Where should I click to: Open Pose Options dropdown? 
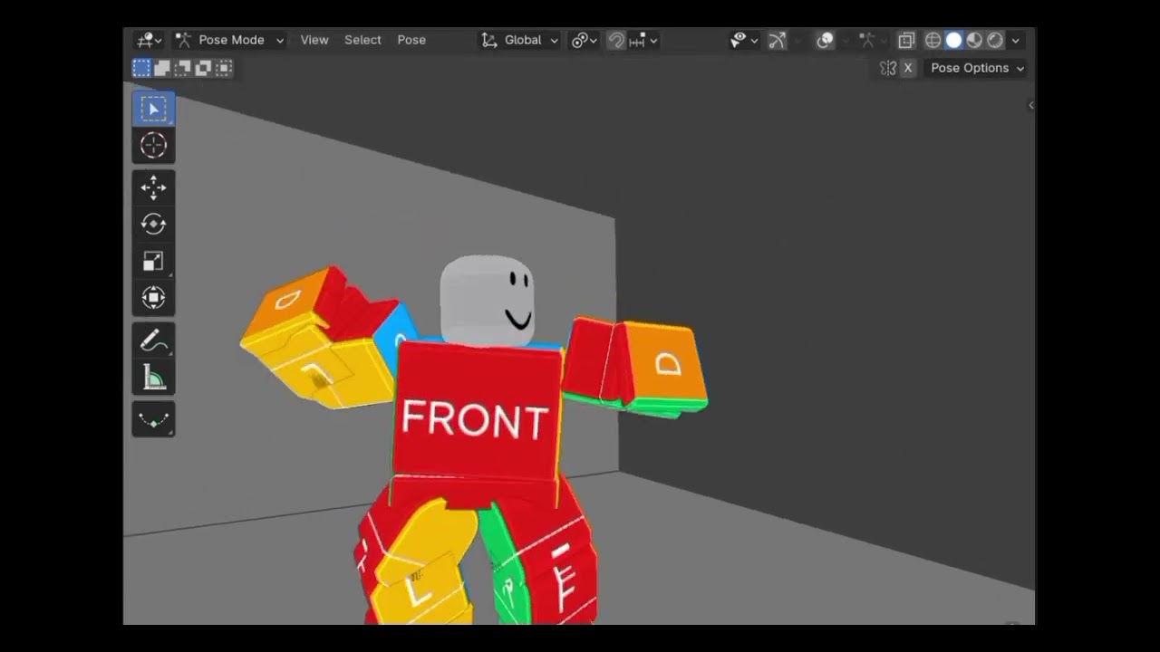[977, 68]
